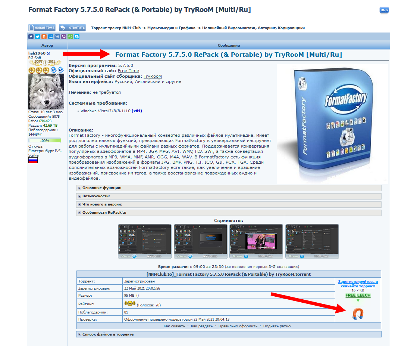The image size is (414, 346).
Task: Share via the Skype icon
Action: (77, 37)
